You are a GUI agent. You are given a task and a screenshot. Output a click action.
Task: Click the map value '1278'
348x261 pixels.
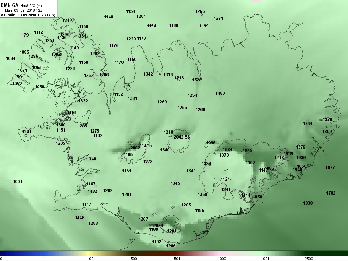click(x=148, y=162)
